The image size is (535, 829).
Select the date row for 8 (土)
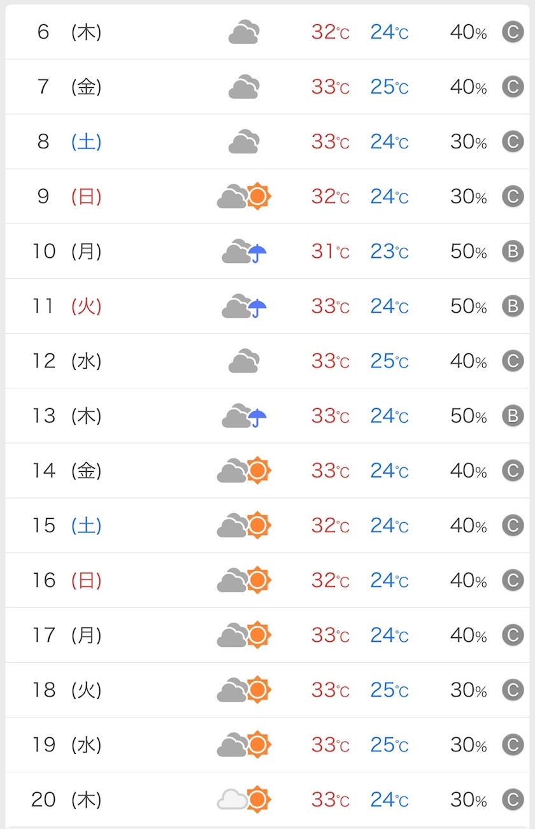pyautogui.click(x=267, y=141)
